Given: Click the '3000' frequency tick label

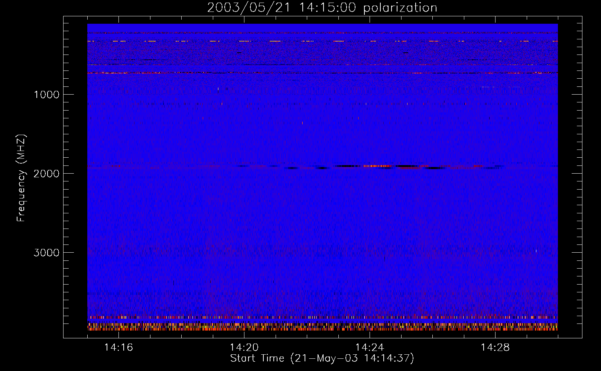Looking at the screenshot, I should pyautogui.click(x=46, y=253).
